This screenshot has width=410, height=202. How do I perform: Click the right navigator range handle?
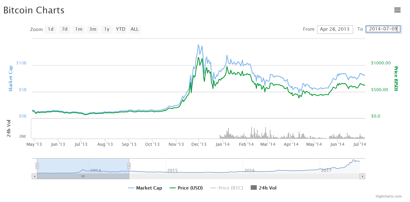[x=129, y=166]
